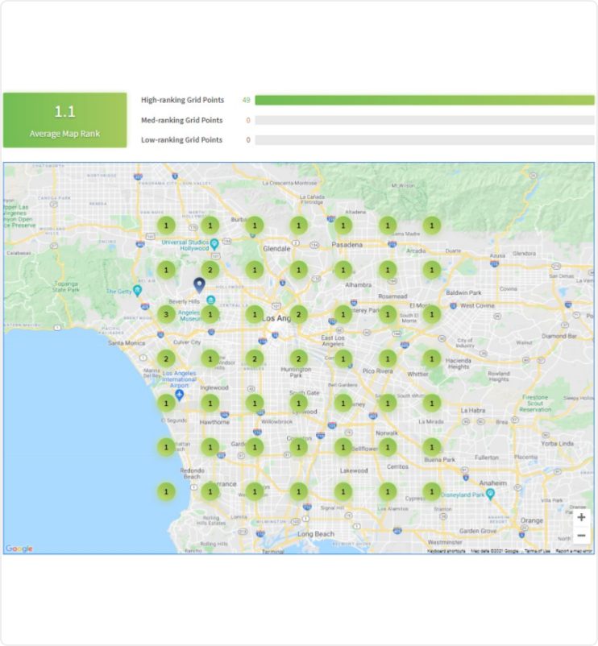Viewport: 598px width, 646px height.
Task: Select rank 2 marker above Huntington Park
Action: [x=299, y=358]
